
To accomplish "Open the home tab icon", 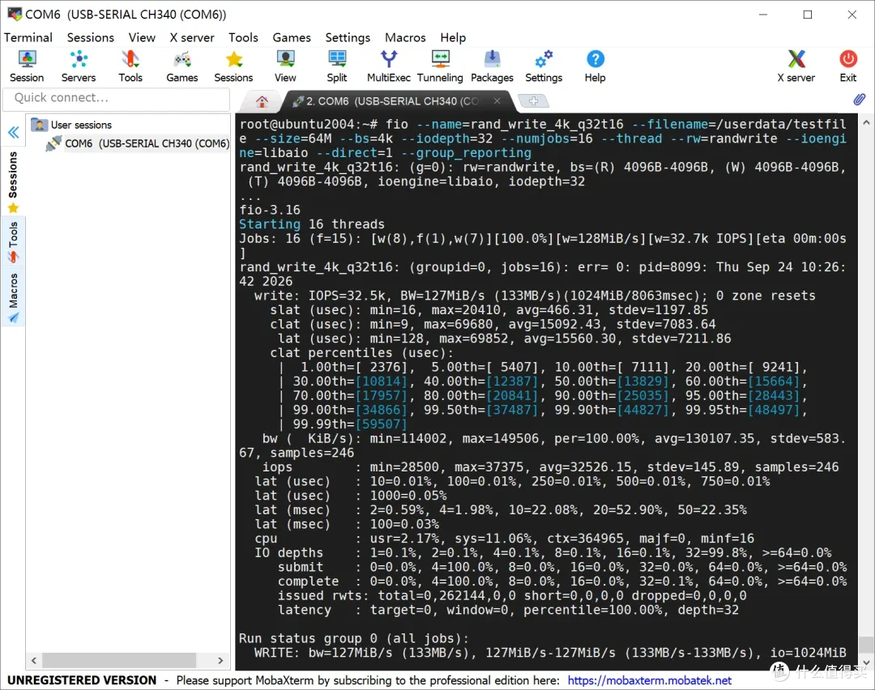I will 262,101.
